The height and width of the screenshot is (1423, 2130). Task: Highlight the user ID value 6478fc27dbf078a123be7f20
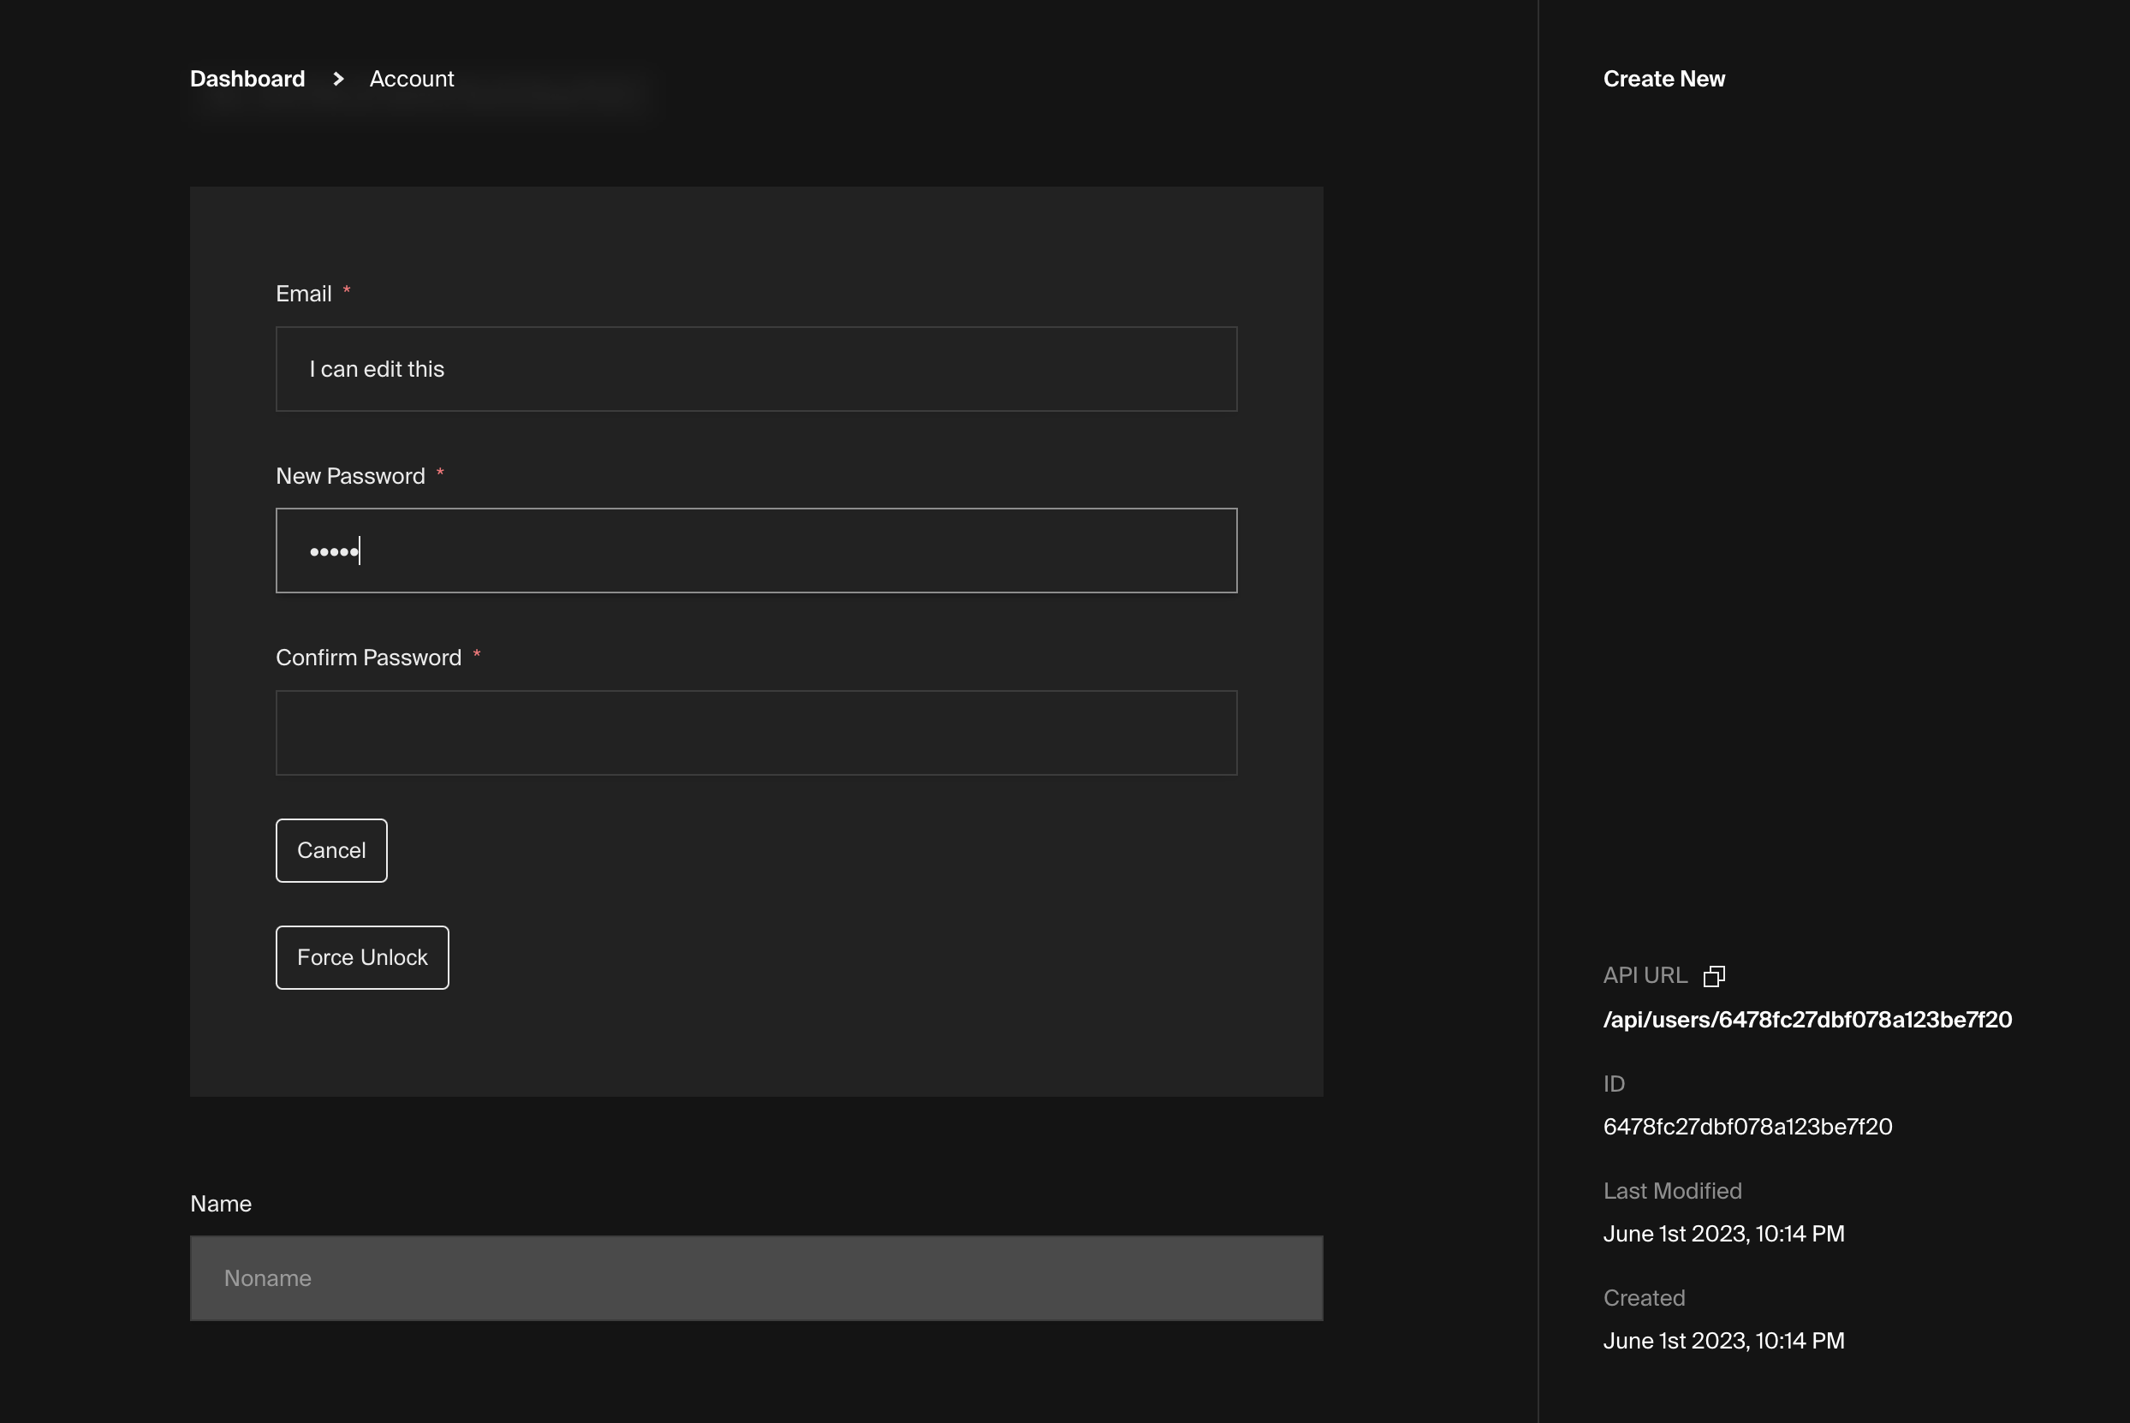click(1747, 1126)
